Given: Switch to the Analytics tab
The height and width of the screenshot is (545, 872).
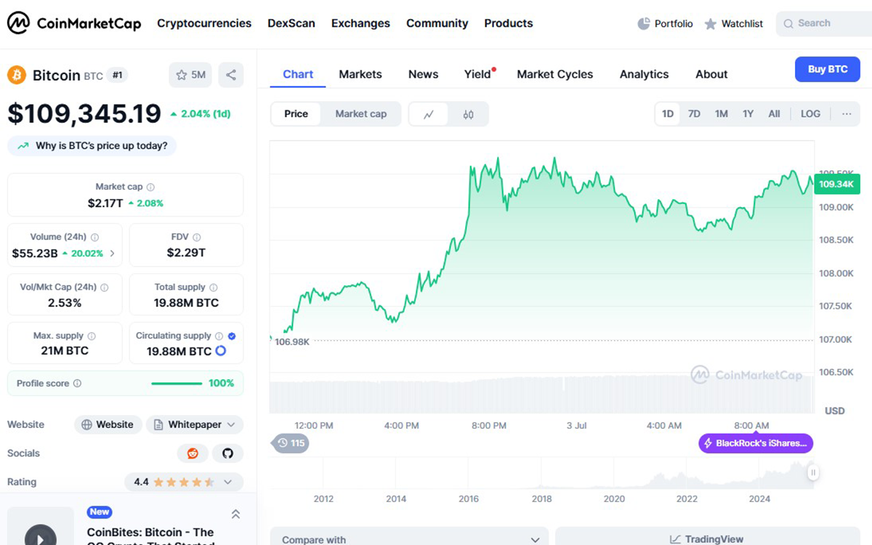Looking at the screenshot, I should [x=644, y=74].
